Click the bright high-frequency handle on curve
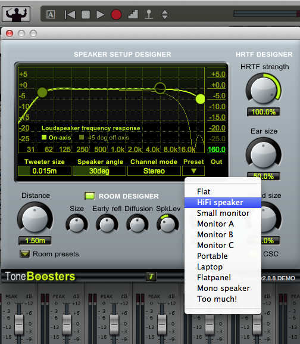 click(200, 99)
